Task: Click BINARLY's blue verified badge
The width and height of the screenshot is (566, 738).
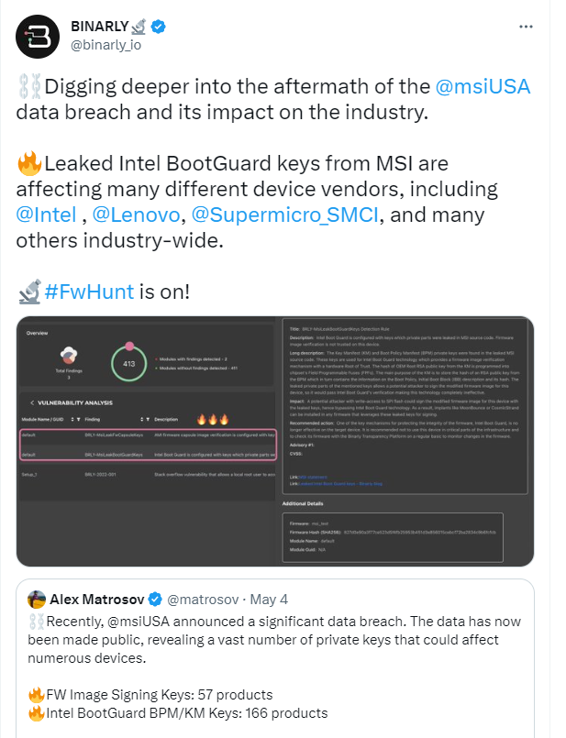Action: (159, 27)
